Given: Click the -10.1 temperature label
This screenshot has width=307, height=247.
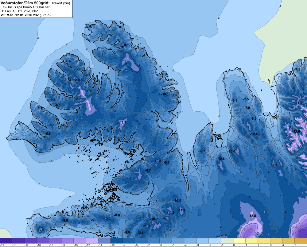Looking at the screenshot, I should [x=165, y=94].
